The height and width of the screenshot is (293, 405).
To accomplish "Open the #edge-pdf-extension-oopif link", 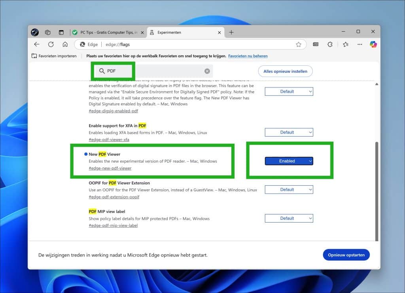I will (114, 197).
